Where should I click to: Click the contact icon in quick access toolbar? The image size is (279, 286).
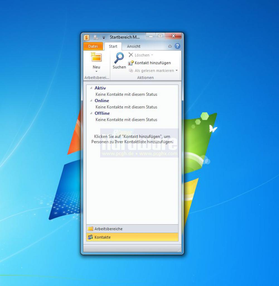click(x=96, y=37)
